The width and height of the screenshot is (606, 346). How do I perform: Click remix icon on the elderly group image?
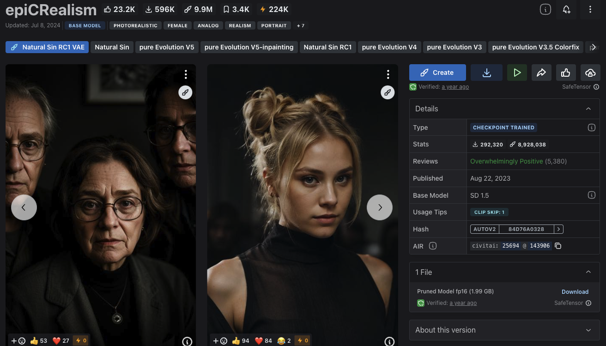coord(185,92)
